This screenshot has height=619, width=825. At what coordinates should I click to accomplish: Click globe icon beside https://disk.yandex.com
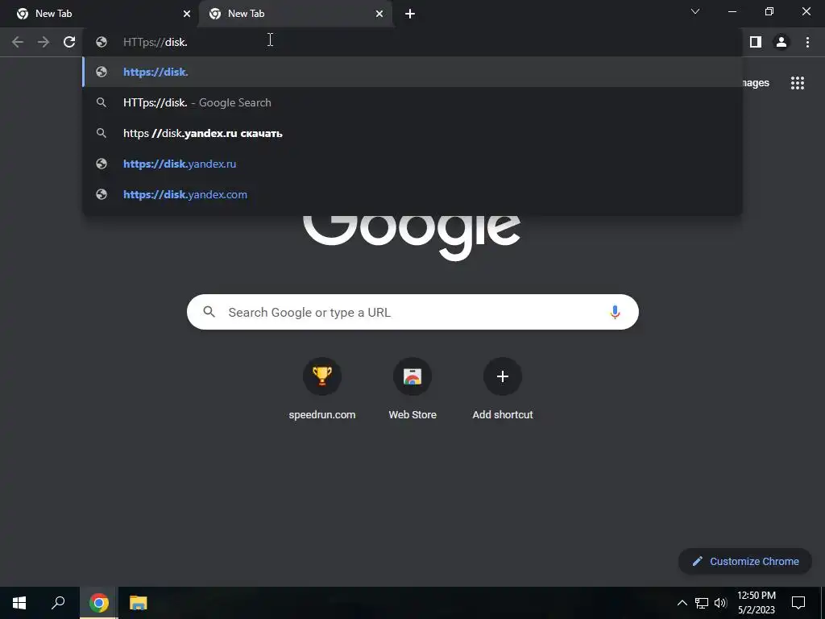pyautogui.click(x=102, y=194)
